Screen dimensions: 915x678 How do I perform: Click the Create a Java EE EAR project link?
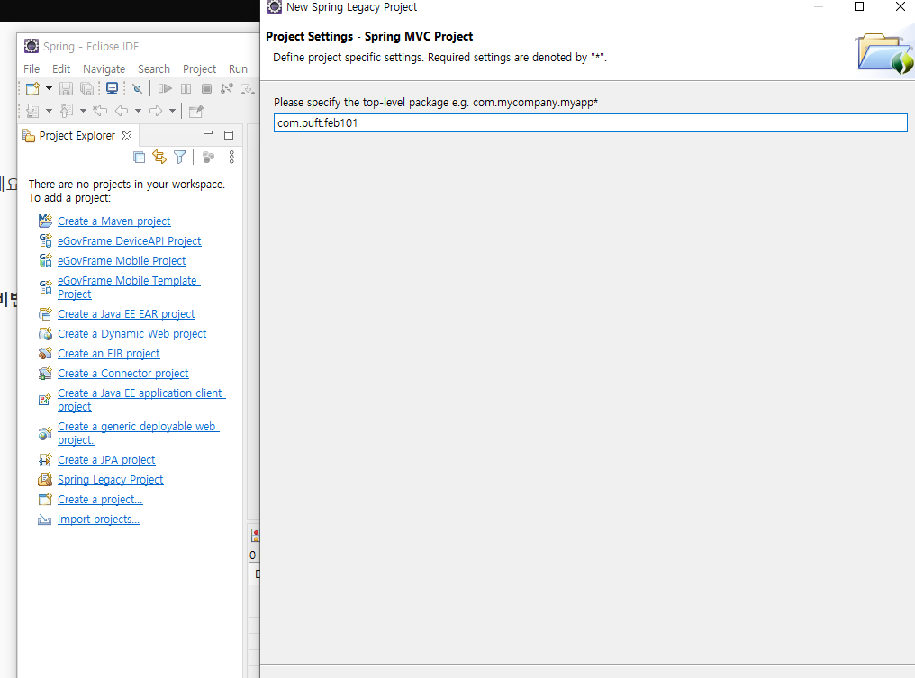126,314
